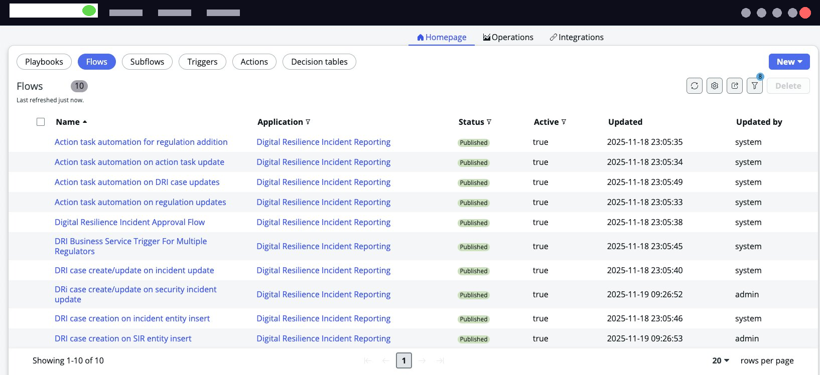Click the green circle indicator
The width and height of the screenshot is (820, 375).
pos(89,11)
